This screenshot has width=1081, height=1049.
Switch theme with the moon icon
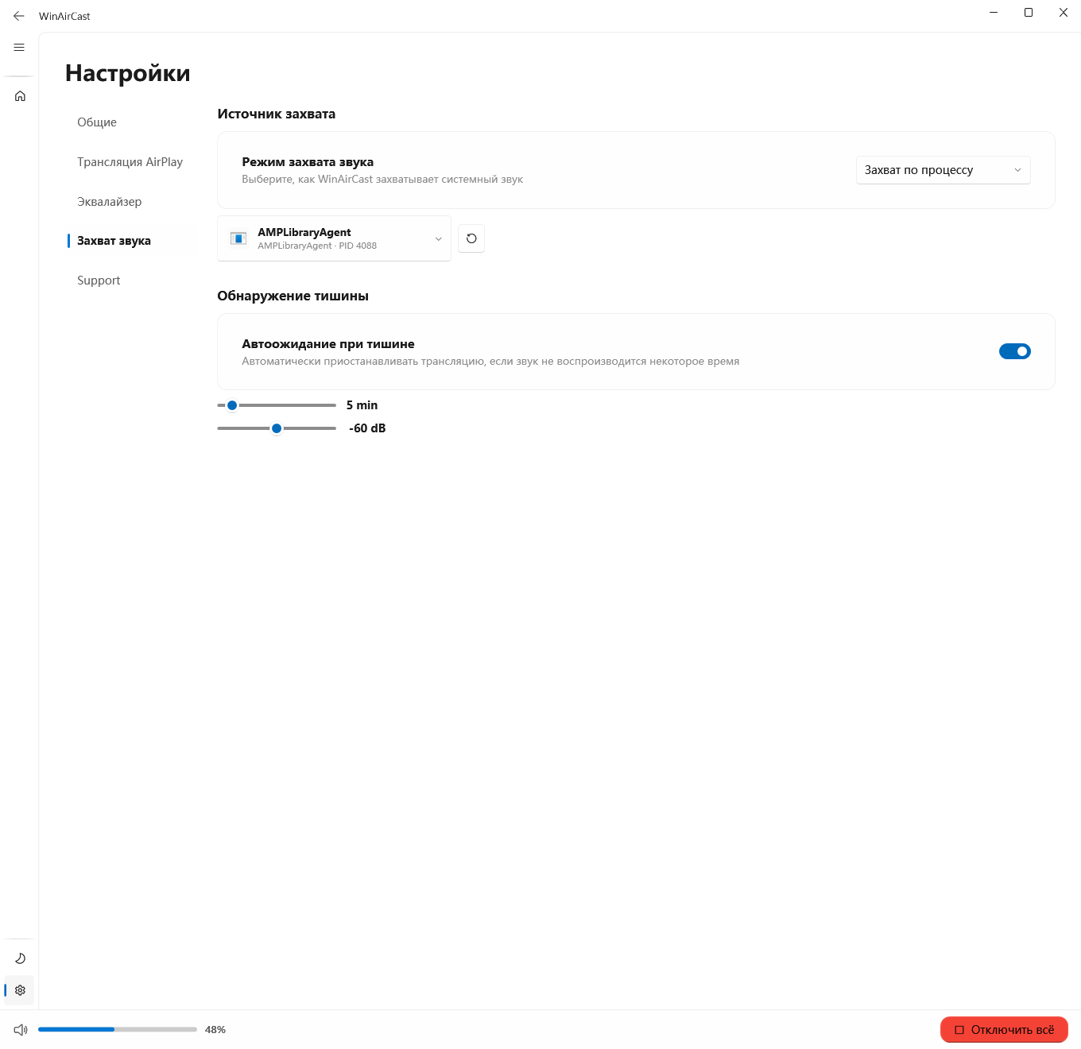[x=20, y=958]
